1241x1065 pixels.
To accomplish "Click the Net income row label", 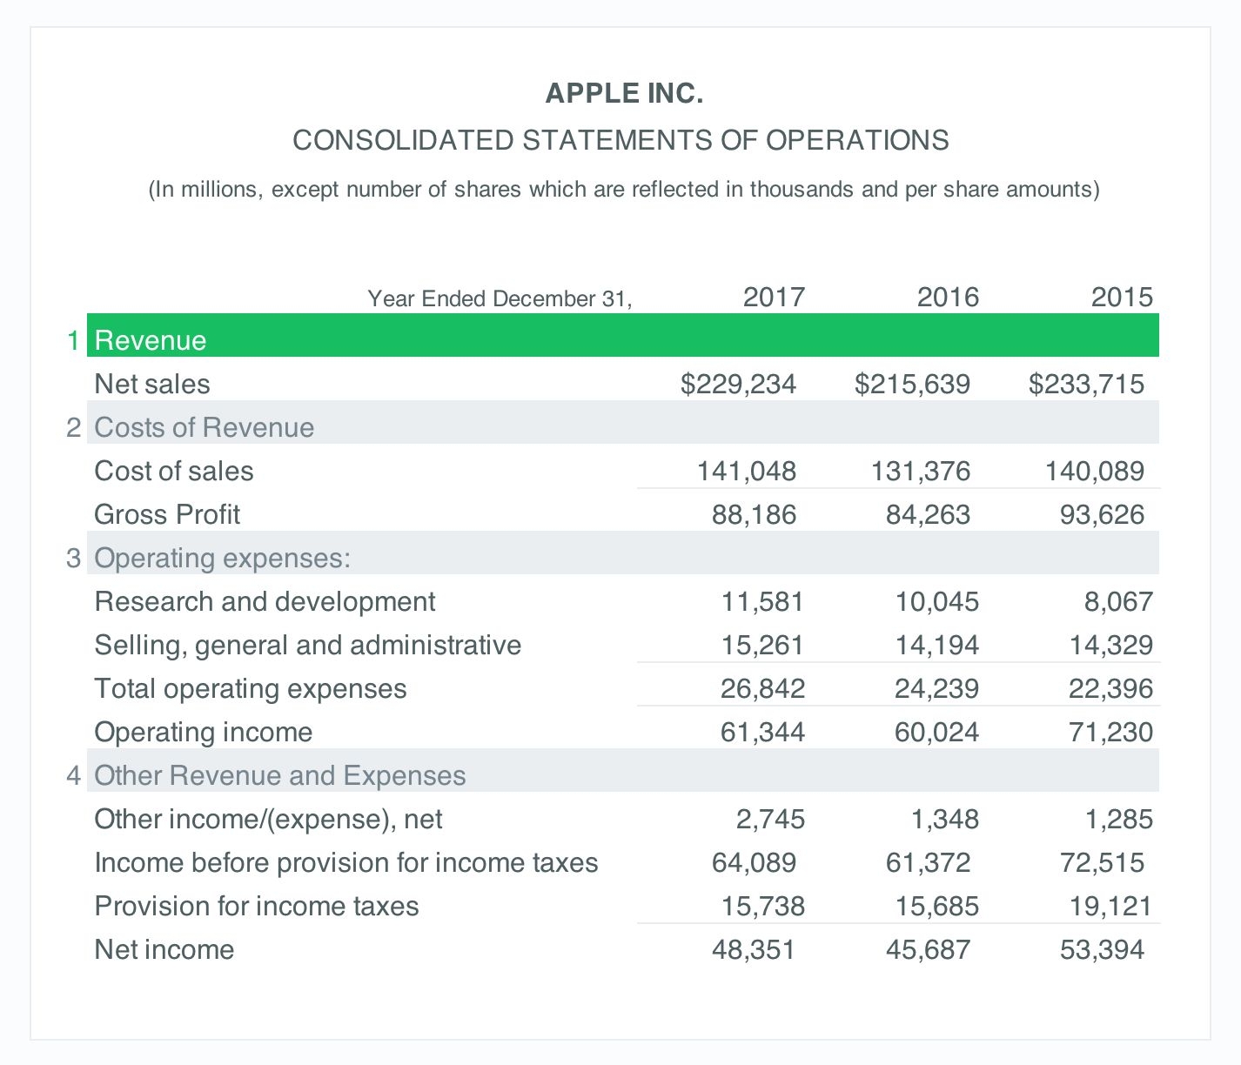I will click(164, 948).
